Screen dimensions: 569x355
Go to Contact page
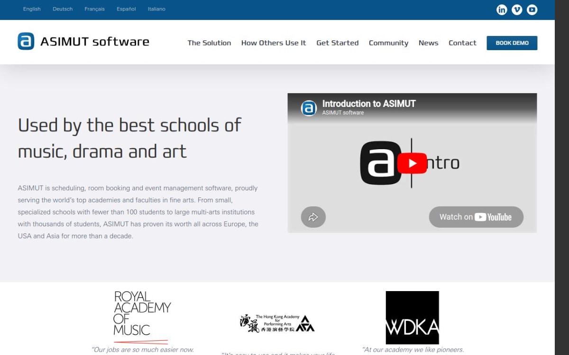[462, 43]
